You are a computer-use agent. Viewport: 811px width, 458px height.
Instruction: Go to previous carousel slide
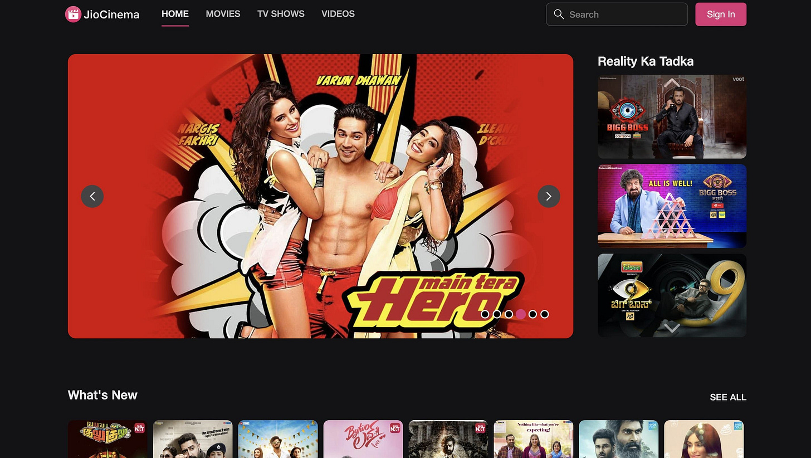pyautogui.click(x=92, y=196)
